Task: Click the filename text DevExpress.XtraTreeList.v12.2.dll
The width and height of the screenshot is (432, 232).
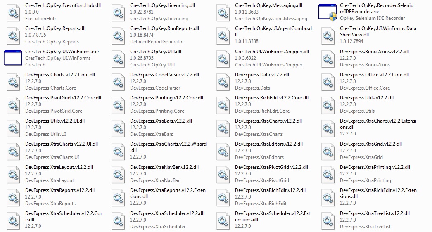Action: pyautogui.click(x=375, y=214)
